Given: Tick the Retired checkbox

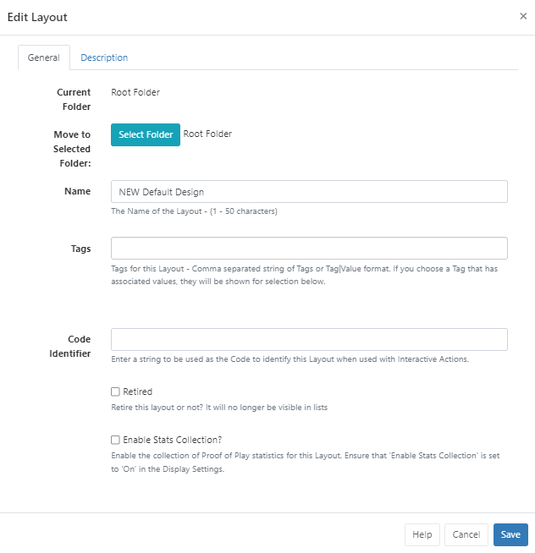Looking at the screenshot, I should [115, 392].
